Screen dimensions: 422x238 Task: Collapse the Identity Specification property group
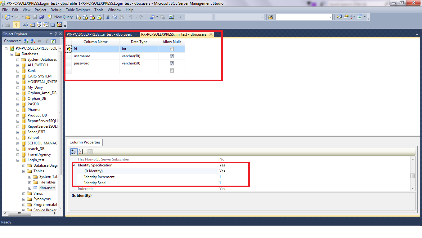tap(74, 165)
